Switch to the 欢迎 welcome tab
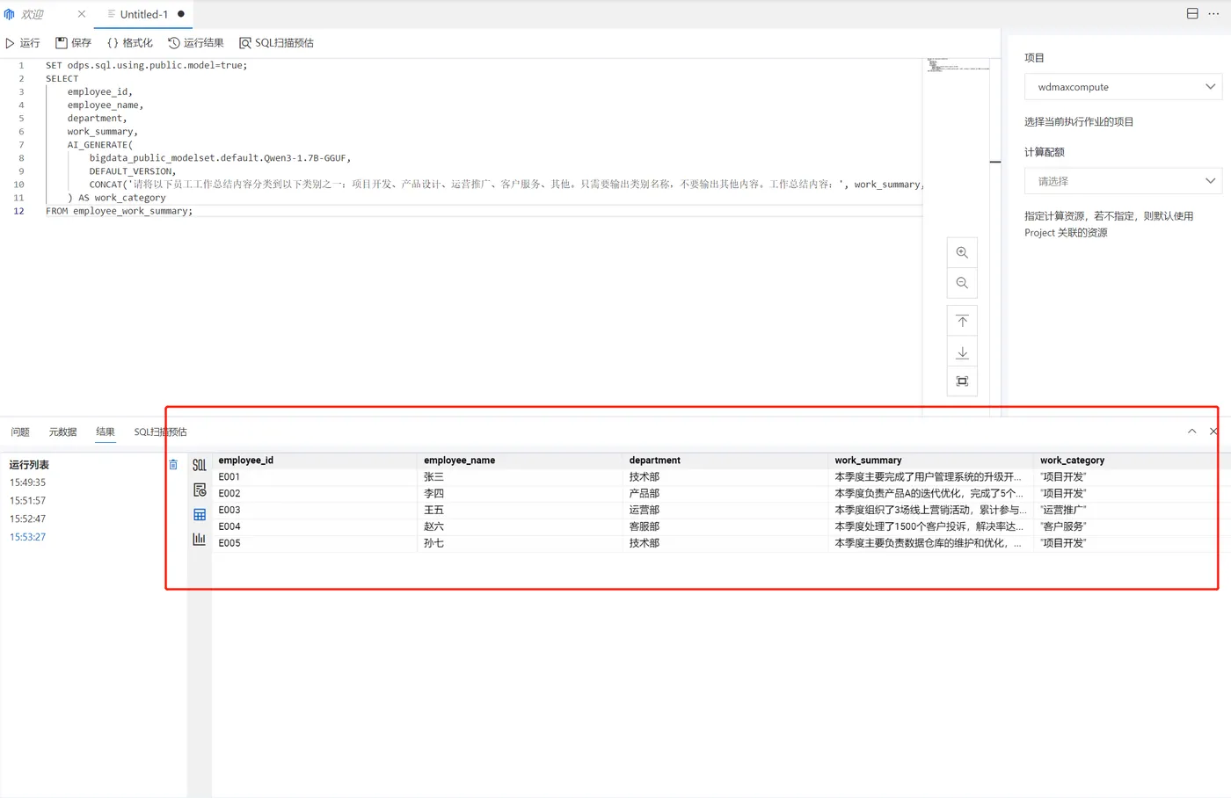The image size is (1231, 798). [x=33, y=14]
